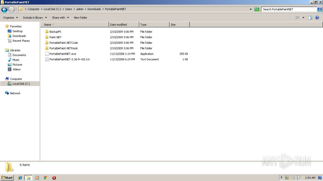The height and width of the screenshot is (181, 323).
Task: Toggle the preview pane button
Action: click(310, 18)
